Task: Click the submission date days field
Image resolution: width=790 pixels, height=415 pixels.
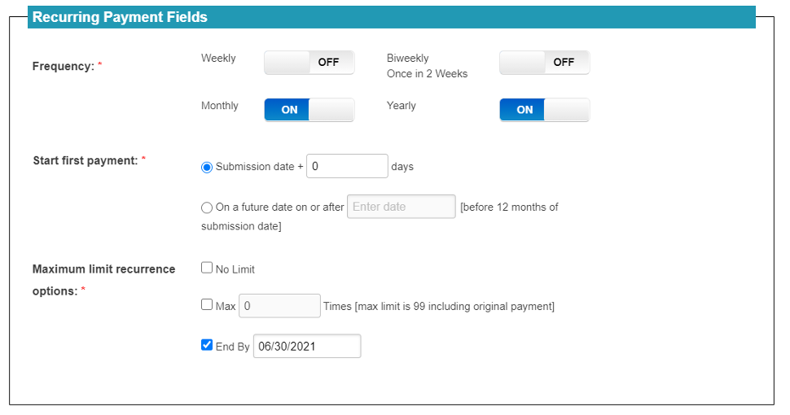Action: coord(347,166)
